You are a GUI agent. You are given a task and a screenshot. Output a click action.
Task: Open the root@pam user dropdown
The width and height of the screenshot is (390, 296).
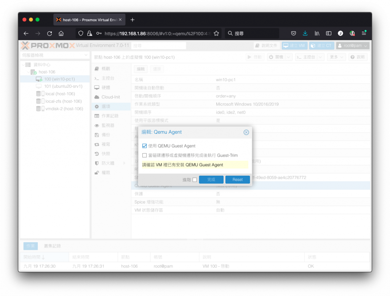tap(353, 45)
